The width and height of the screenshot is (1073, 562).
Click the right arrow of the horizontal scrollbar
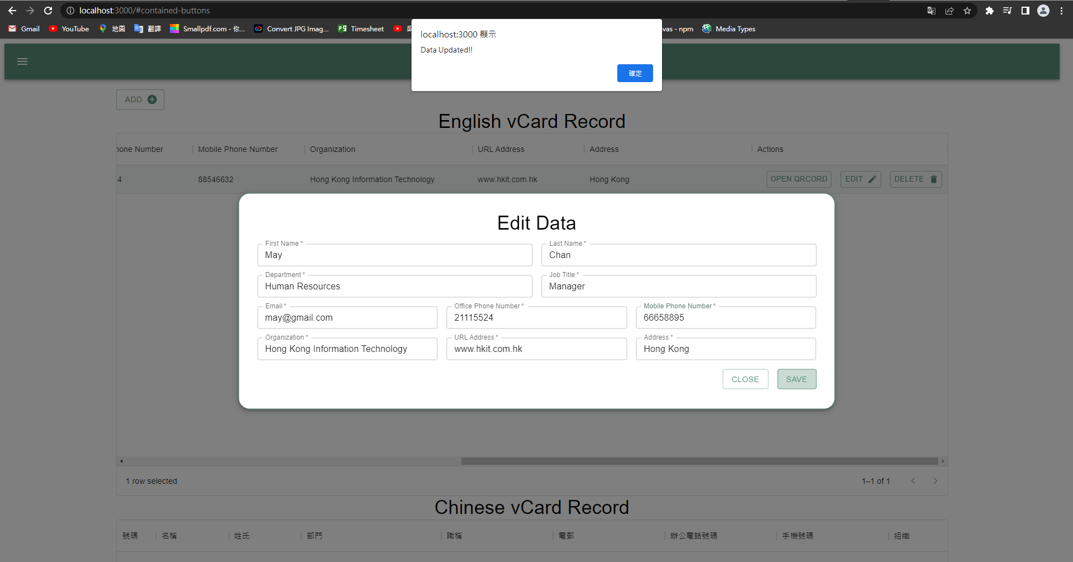[943, 461]
